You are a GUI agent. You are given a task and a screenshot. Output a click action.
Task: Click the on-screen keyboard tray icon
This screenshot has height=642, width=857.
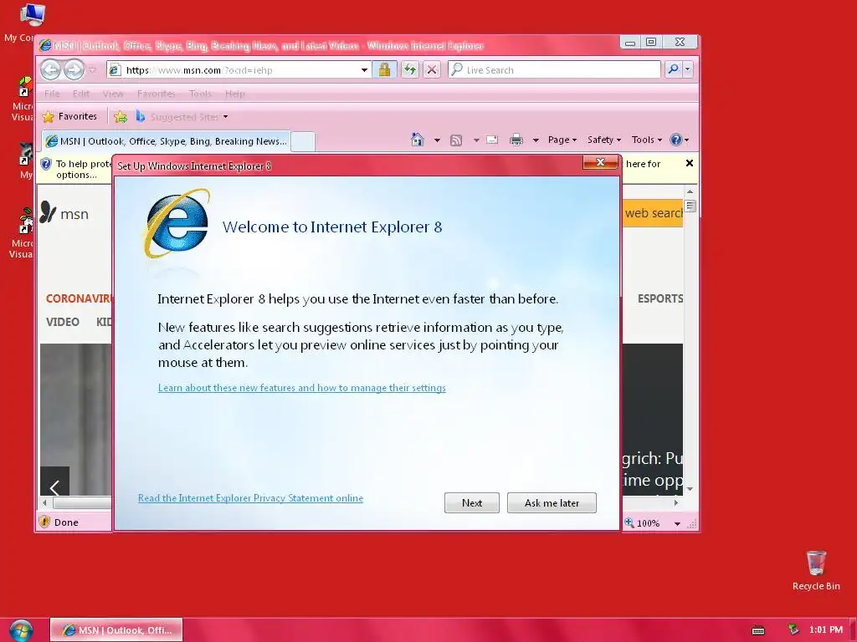click(x=758, y=630)
